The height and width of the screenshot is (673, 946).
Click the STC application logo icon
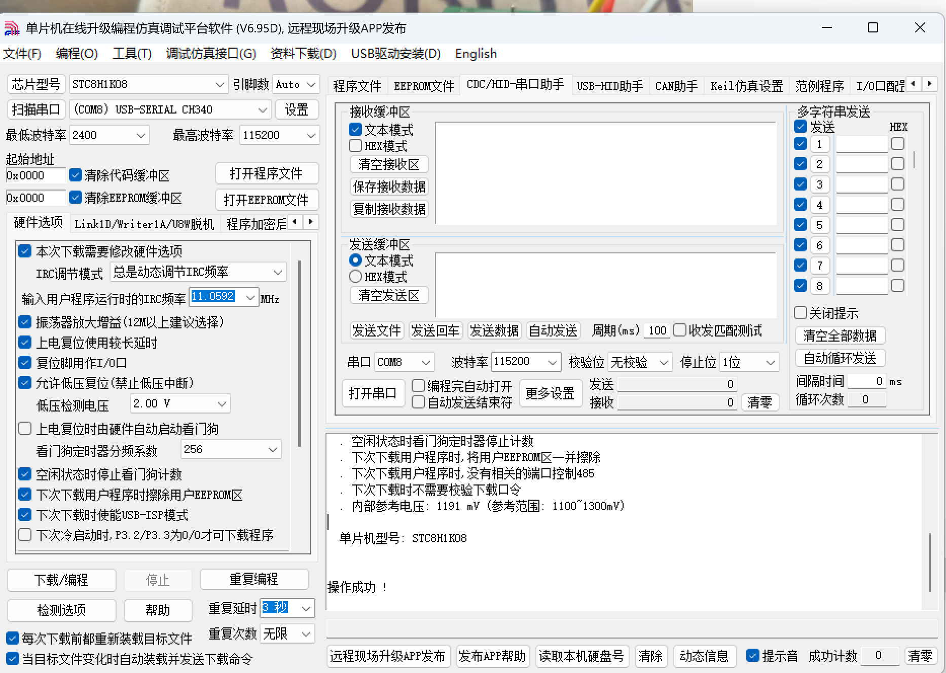tap(12, 28)
